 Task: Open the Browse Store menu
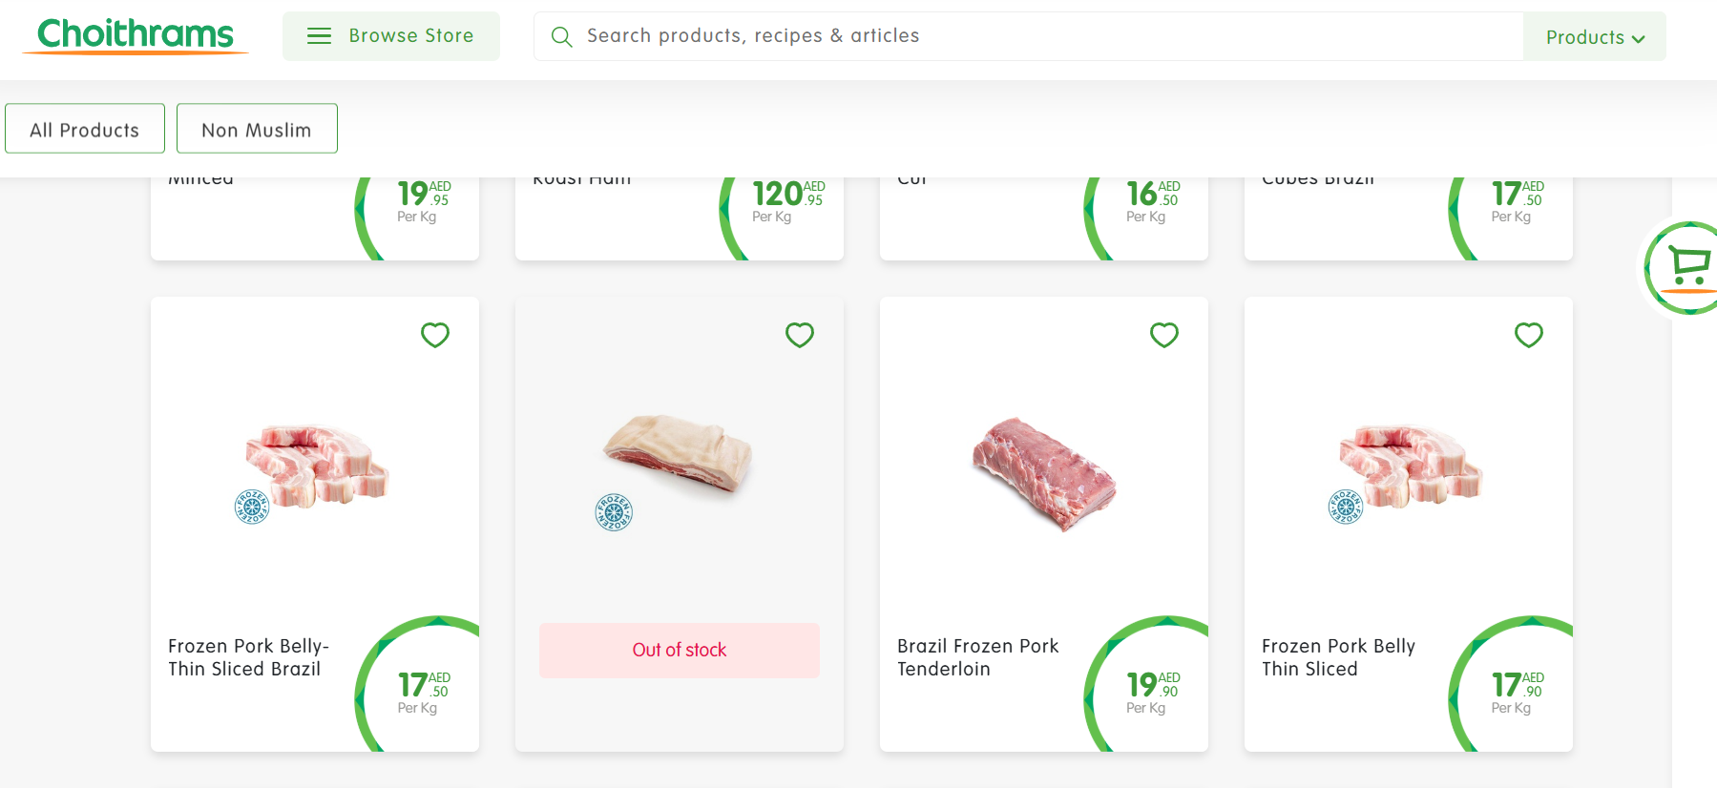pos(391,36)
